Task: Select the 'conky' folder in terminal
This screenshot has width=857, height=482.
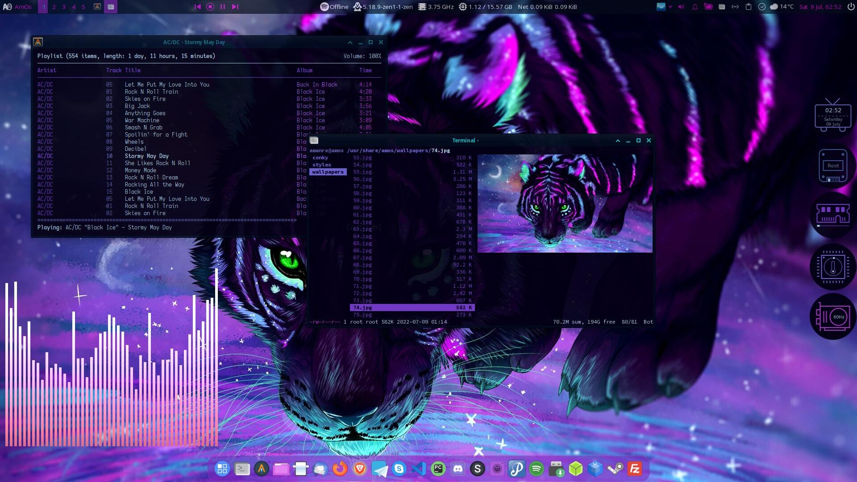Action: point(320,158)
